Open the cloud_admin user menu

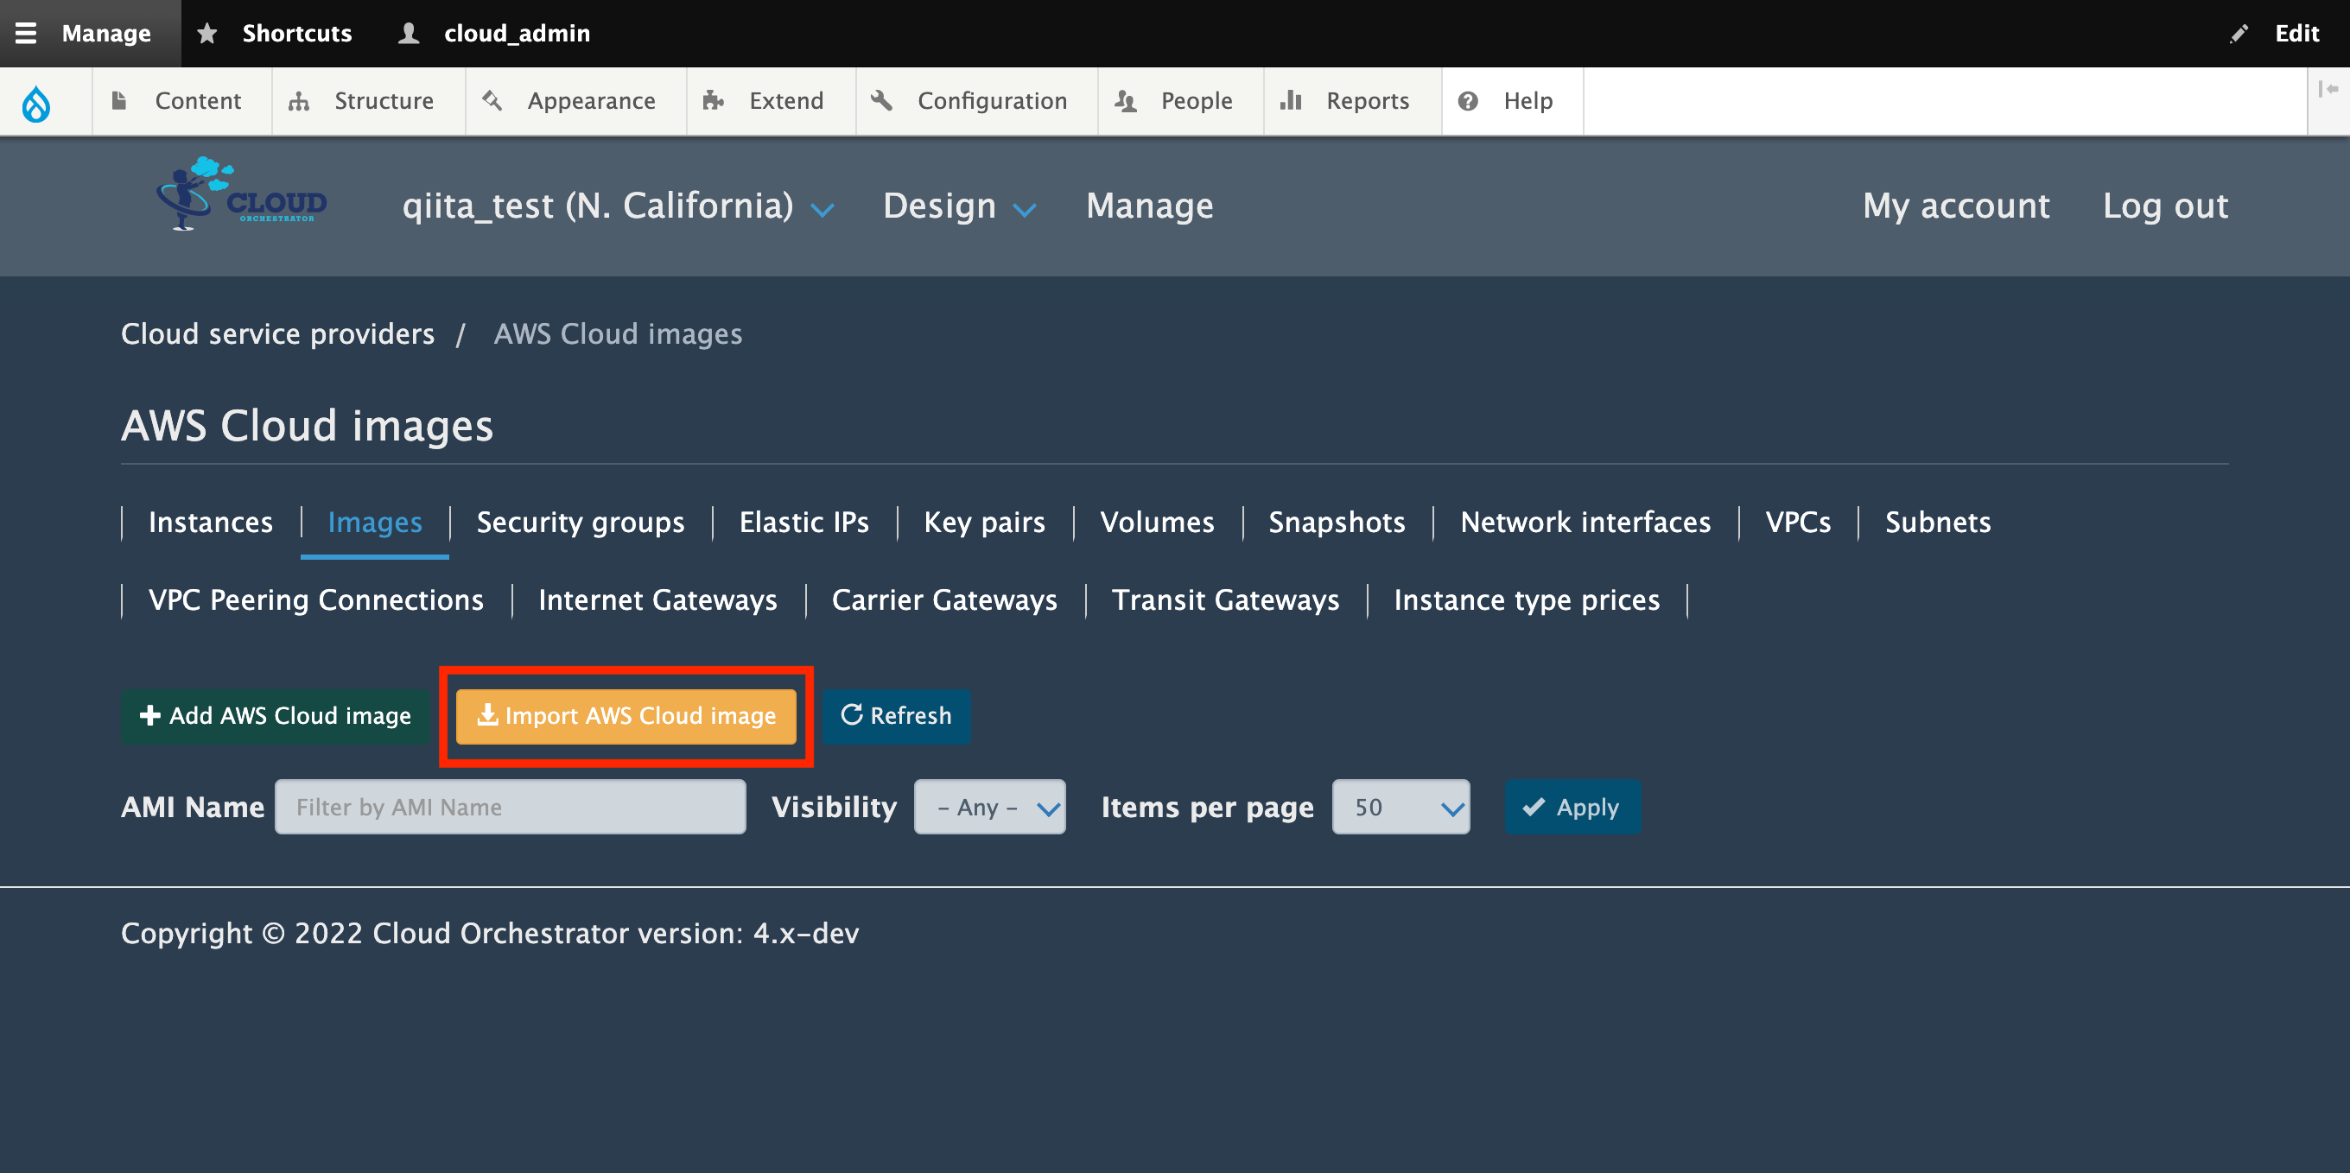[495, 34]
